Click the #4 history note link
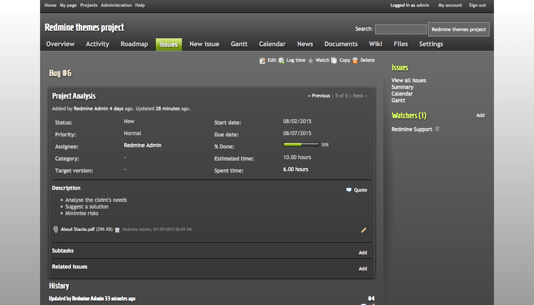 371,298
